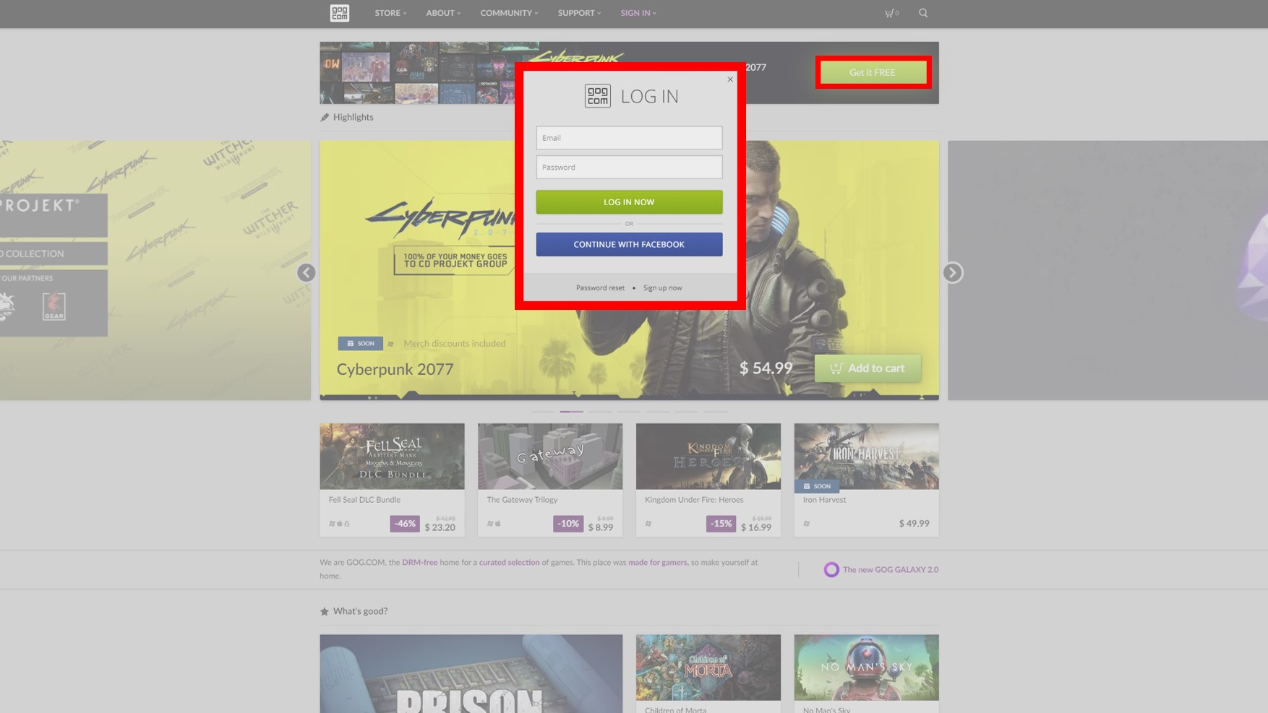
Task: Open the Children of Morta thumbnail
Action: pos(708,667)
